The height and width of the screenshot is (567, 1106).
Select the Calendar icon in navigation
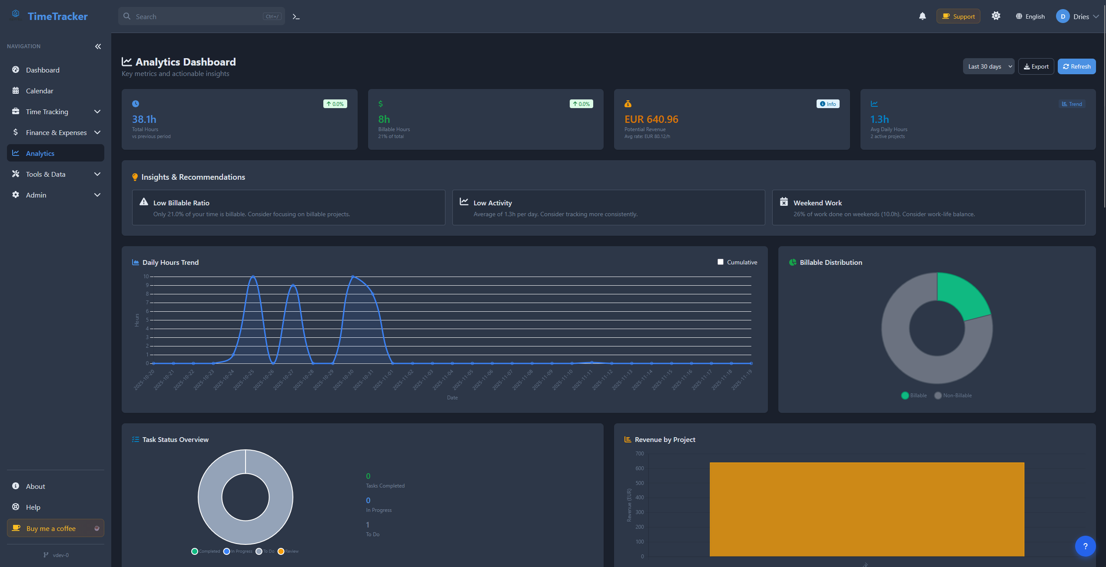tap(16, 91)
